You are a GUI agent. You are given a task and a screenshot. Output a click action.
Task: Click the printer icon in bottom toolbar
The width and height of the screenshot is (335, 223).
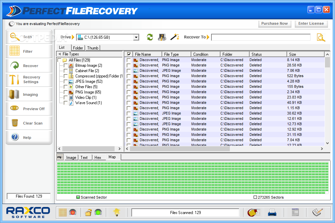pyautogui.click(x=272, y=212)
